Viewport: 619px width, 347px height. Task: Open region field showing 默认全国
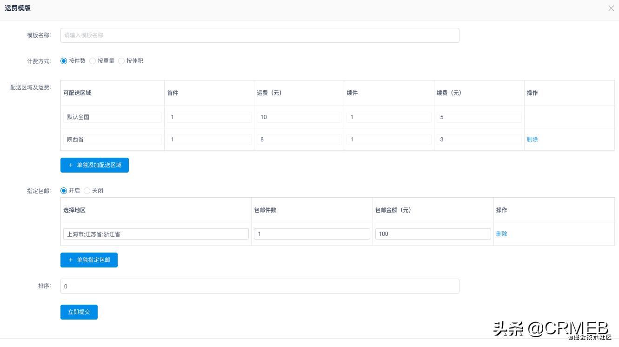pos(113,117)
